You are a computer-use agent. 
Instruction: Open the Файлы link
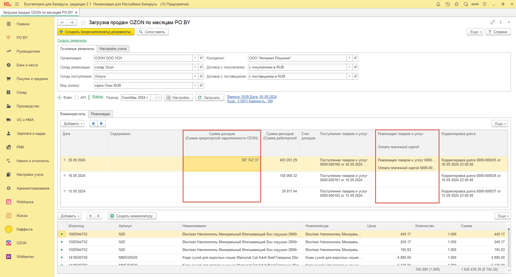coord(98,97)
